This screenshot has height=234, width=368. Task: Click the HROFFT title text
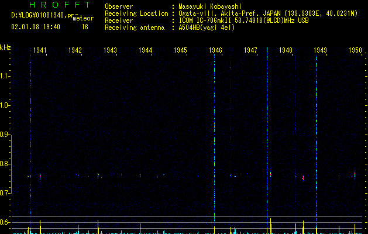[x=60, y=5]
